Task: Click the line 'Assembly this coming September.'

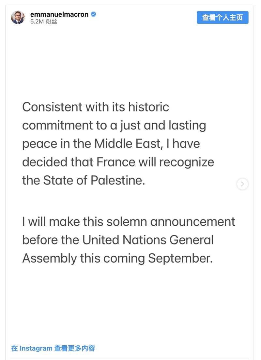Action: [x=117, y=259]
